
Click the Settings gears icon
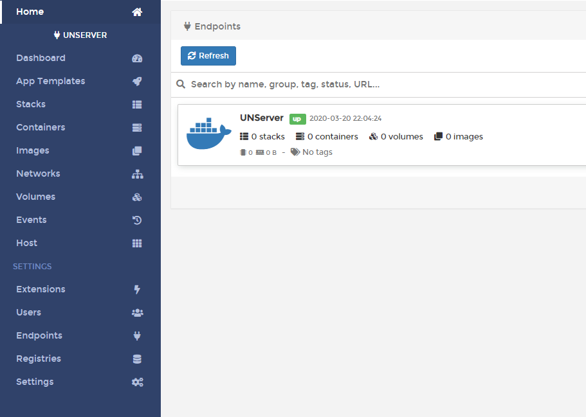tap(137, 382)
